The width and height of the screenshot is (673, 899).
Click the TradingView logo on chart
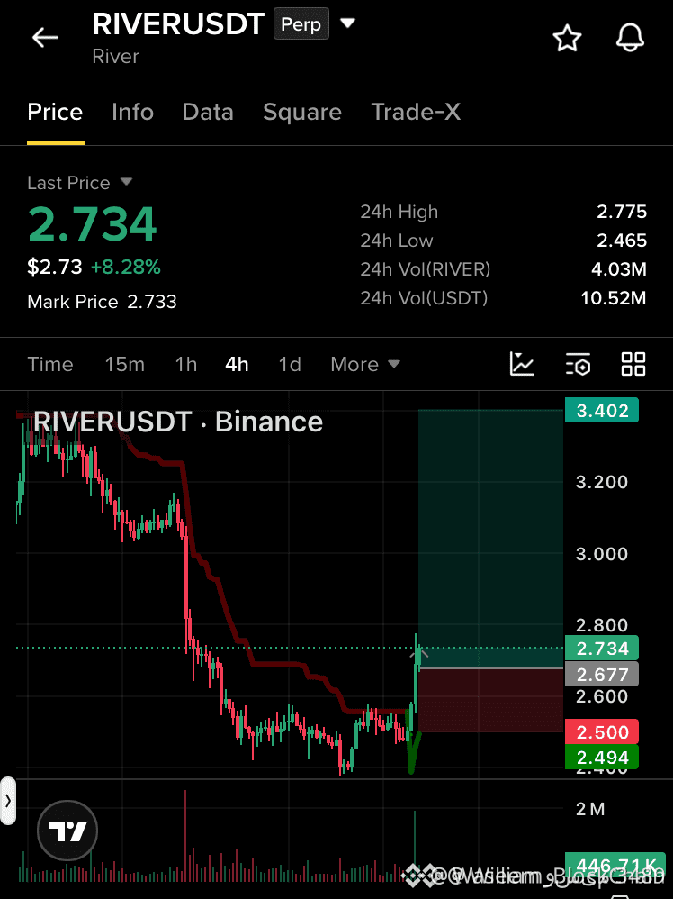(67, 831)
